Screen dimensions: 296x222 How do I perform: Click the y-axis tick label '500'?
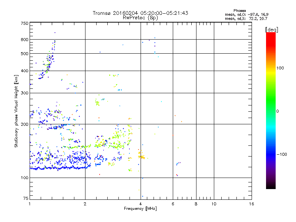(x=24, y=54)
